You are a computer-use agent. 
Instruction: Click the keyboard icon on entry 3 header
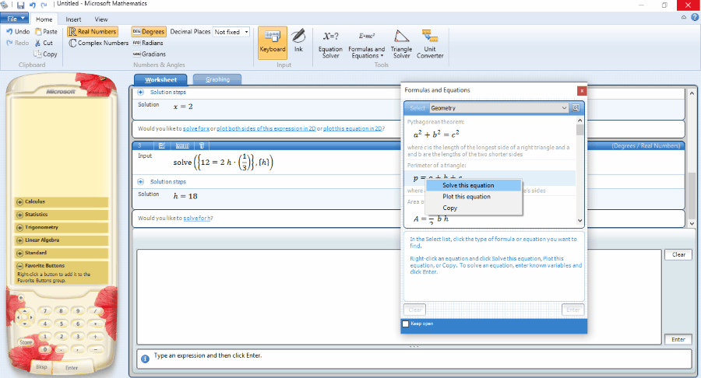pyautogui.click(x=182, y=145)
